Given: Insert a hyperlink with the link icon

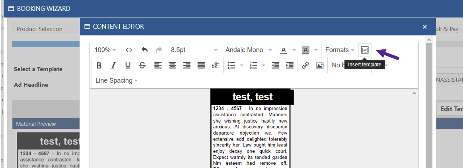Looking at the screenshot, I should 305,65.
